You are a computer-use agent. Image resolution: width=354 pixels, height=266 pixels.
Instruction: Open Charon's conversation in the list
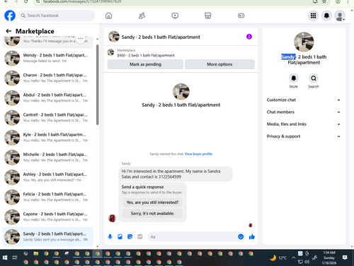pyautogui.click(x=47, y=78)
